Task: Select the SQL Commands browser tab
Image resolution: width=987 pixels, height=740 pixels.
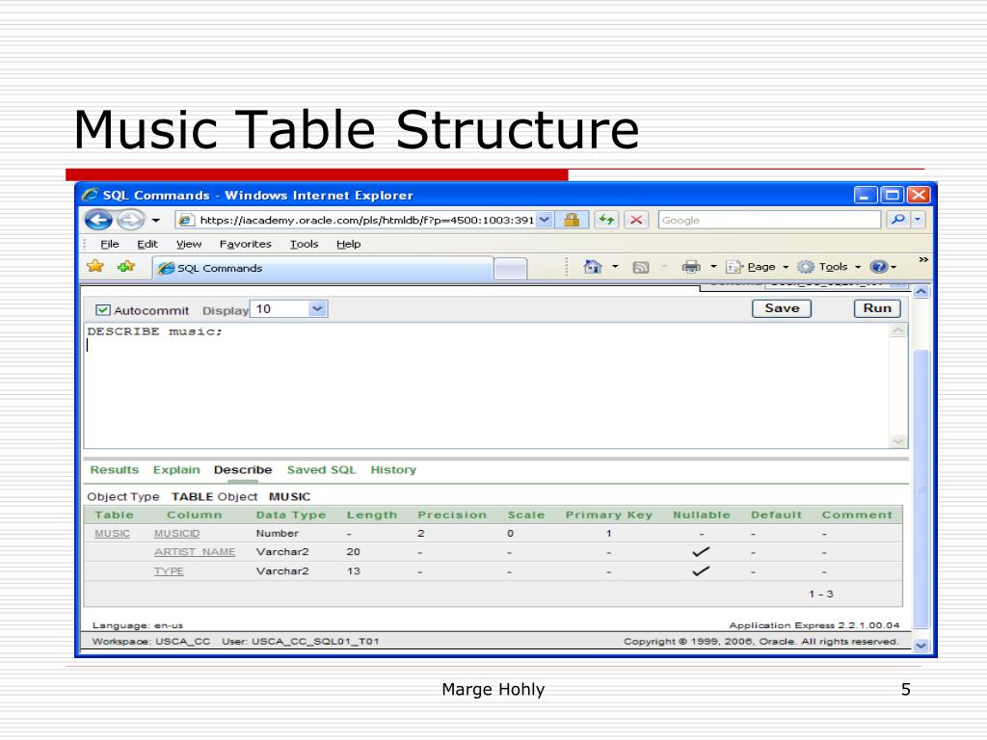Action: pyautogui.click(x=323, y=268)
